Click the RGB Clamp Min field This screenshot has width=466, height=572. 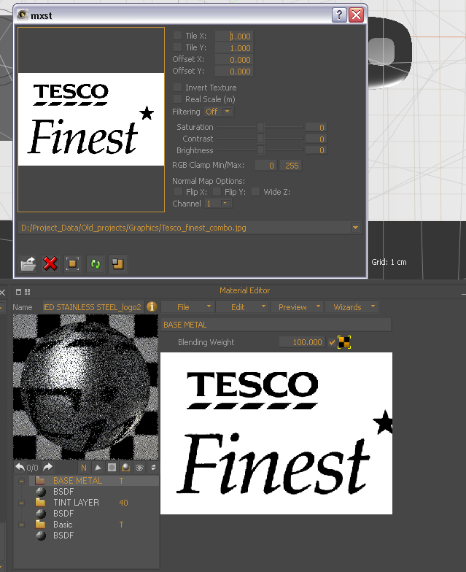tap(265, 165)
